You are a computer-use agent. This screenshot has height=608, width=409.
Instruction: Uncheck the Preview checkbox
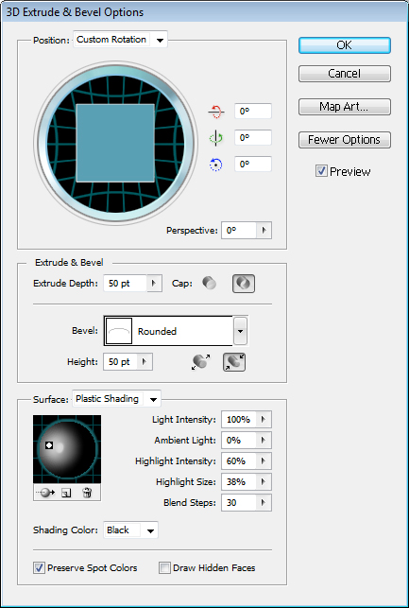click(321, 171)
